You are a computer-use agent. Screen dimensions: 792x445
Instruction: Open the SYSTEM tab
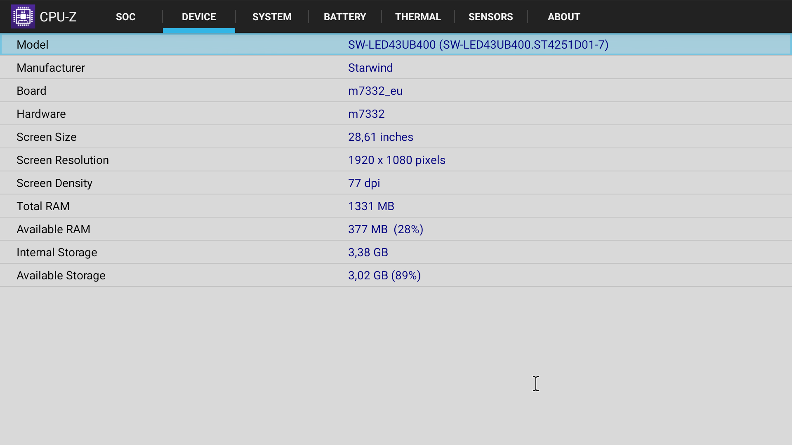click(272, 17)
